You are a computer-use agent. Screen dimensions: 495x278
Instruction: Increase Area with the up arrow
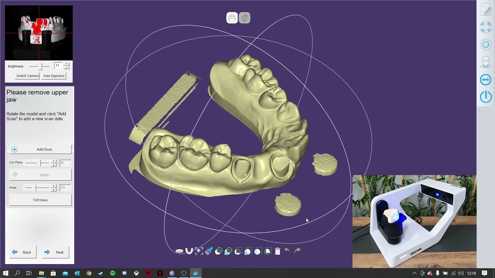point(54,186)
